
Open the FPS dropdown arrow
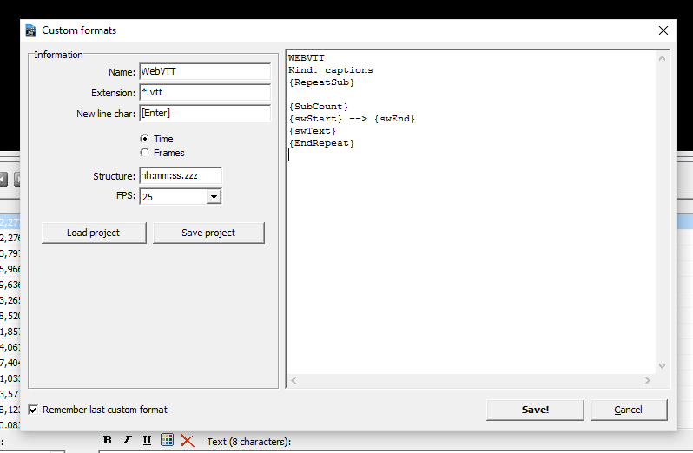click(214, 196)
